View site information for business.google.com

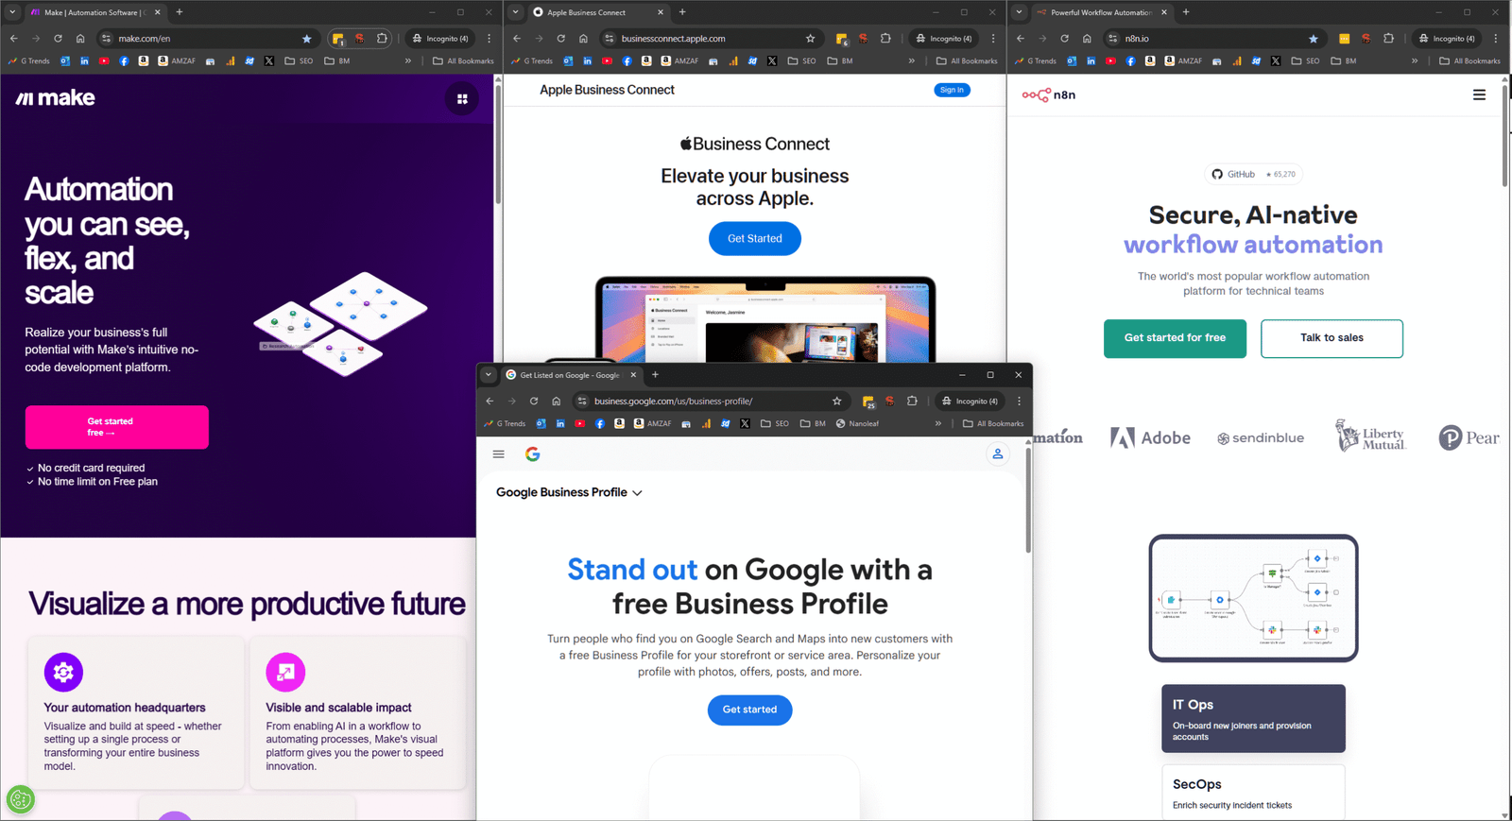pyautogui.click(x=582, y=402)
